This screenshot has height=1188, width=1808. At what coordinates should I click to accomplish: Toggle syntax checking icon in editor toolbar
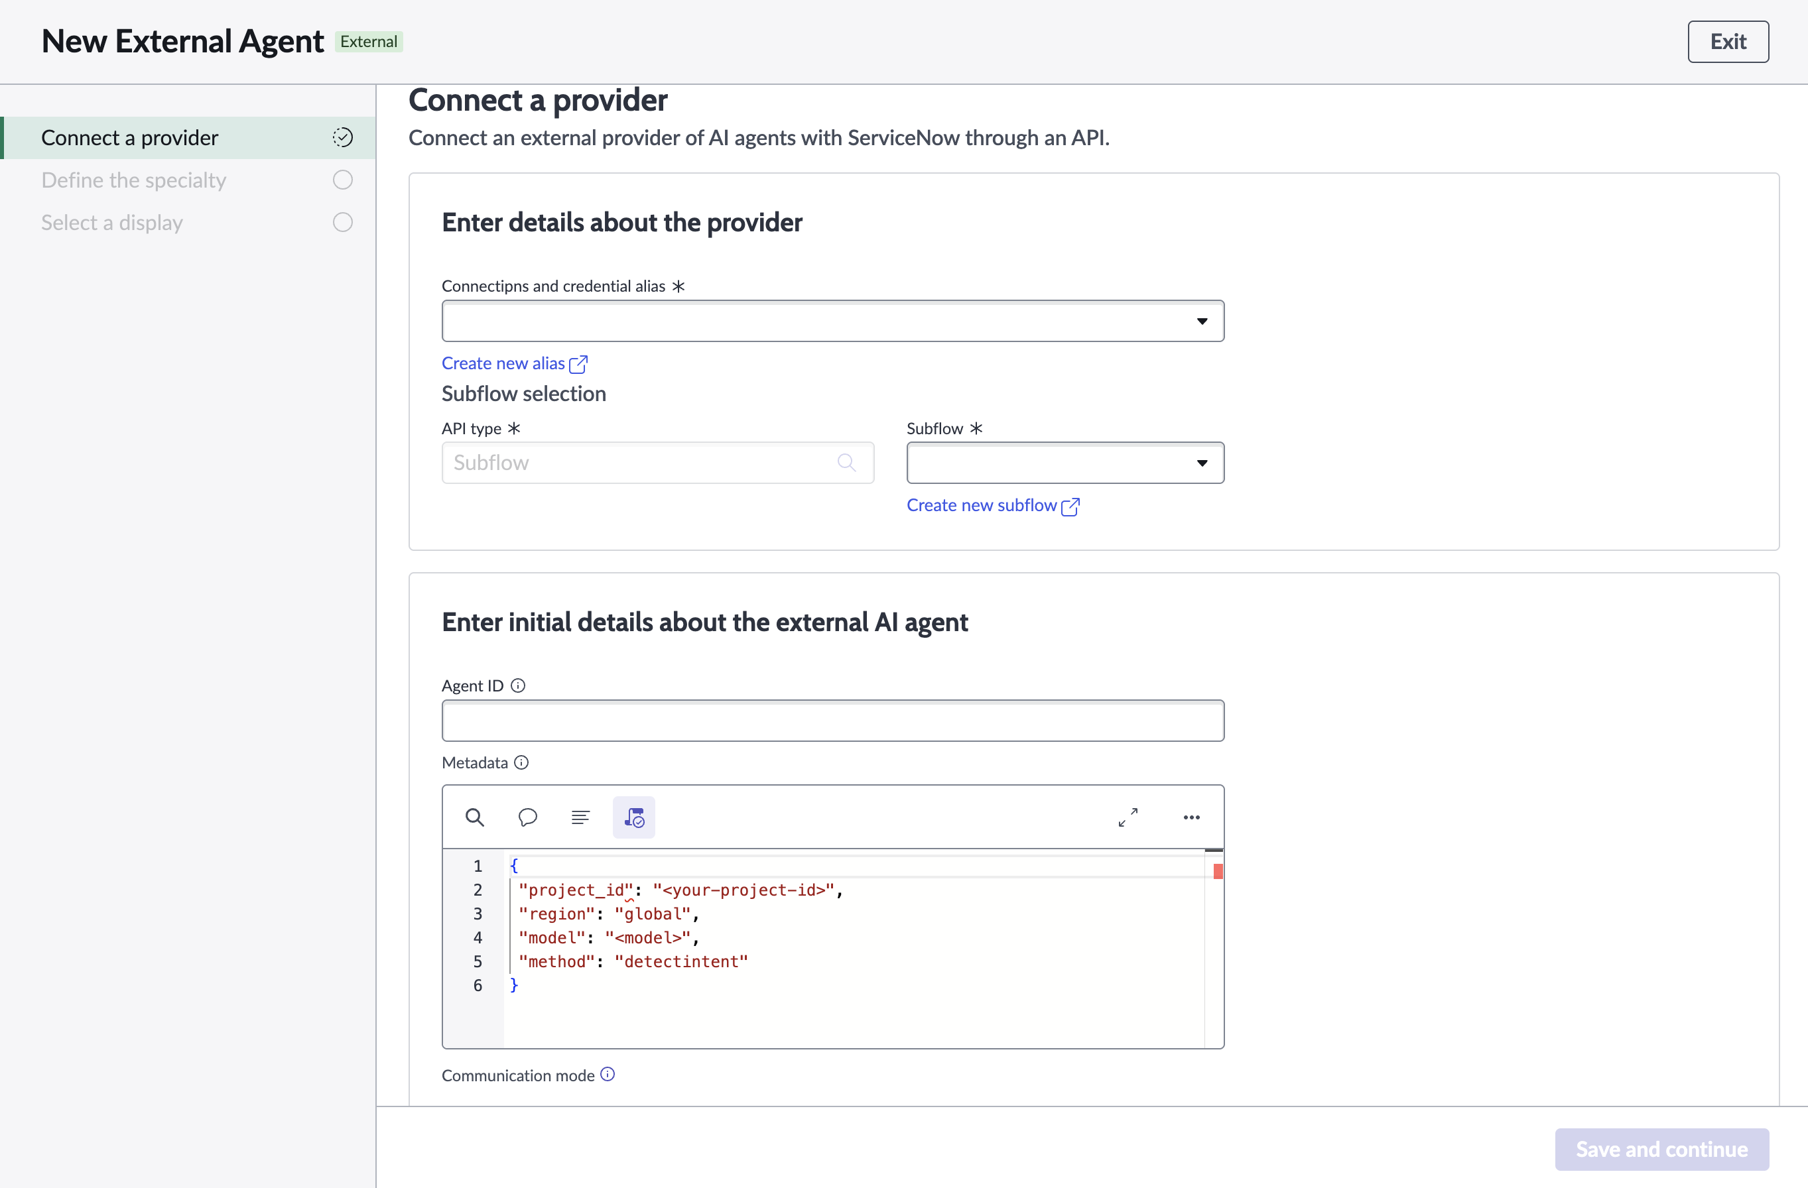coord(633,817)
